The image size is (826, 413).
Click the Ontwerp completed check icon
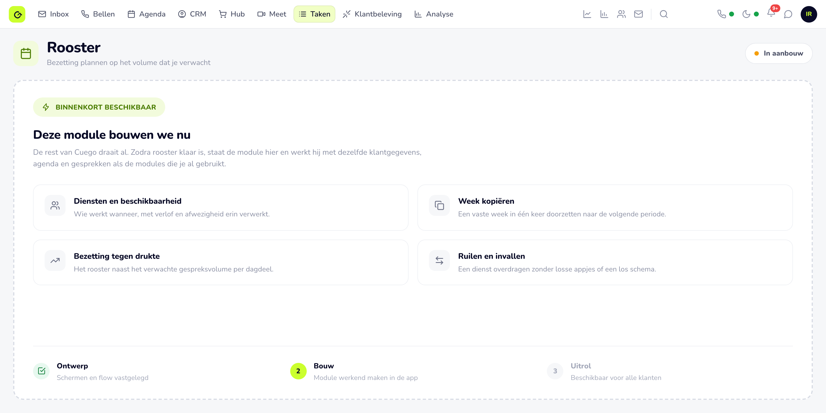point(41,371)
